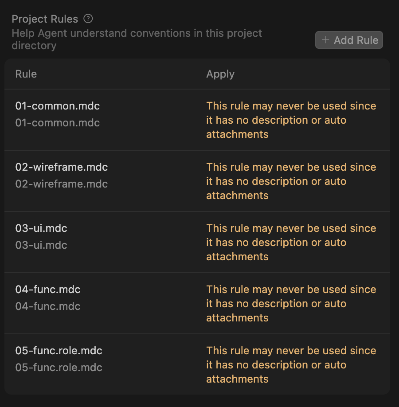Viewport: 399px width, 407px height.
Task: Open the 02-wireframe.mdc rule title
Action: (x=62, y=167)
